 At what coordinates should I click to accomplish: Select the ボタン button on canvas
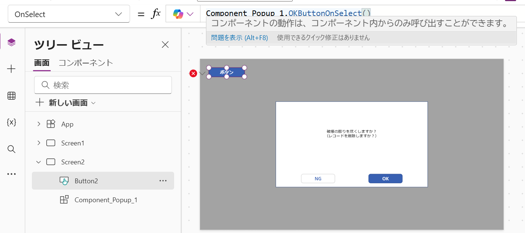click(227, 72)
